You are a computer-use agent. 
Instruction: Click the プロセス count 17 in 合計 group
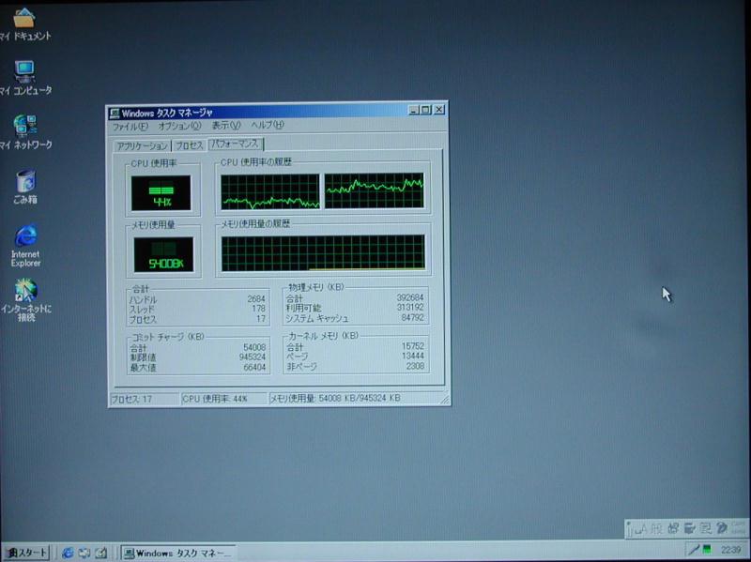point(261,319)
